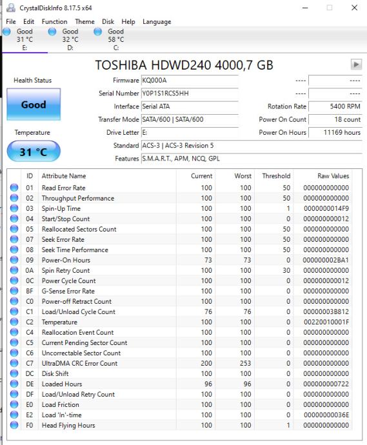The width and height of the screenshot is (367, 445).
Task: Click the Read Error Rate status orb
Action: (14, 188)
